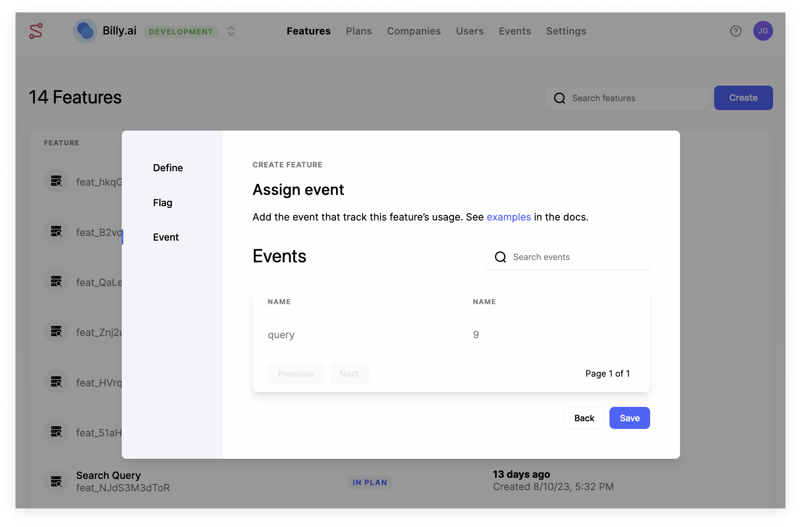This screenshot has width=801, height=527.
Task: Click the Billy.ai workspace logo
Action: [x=85, y=31]
